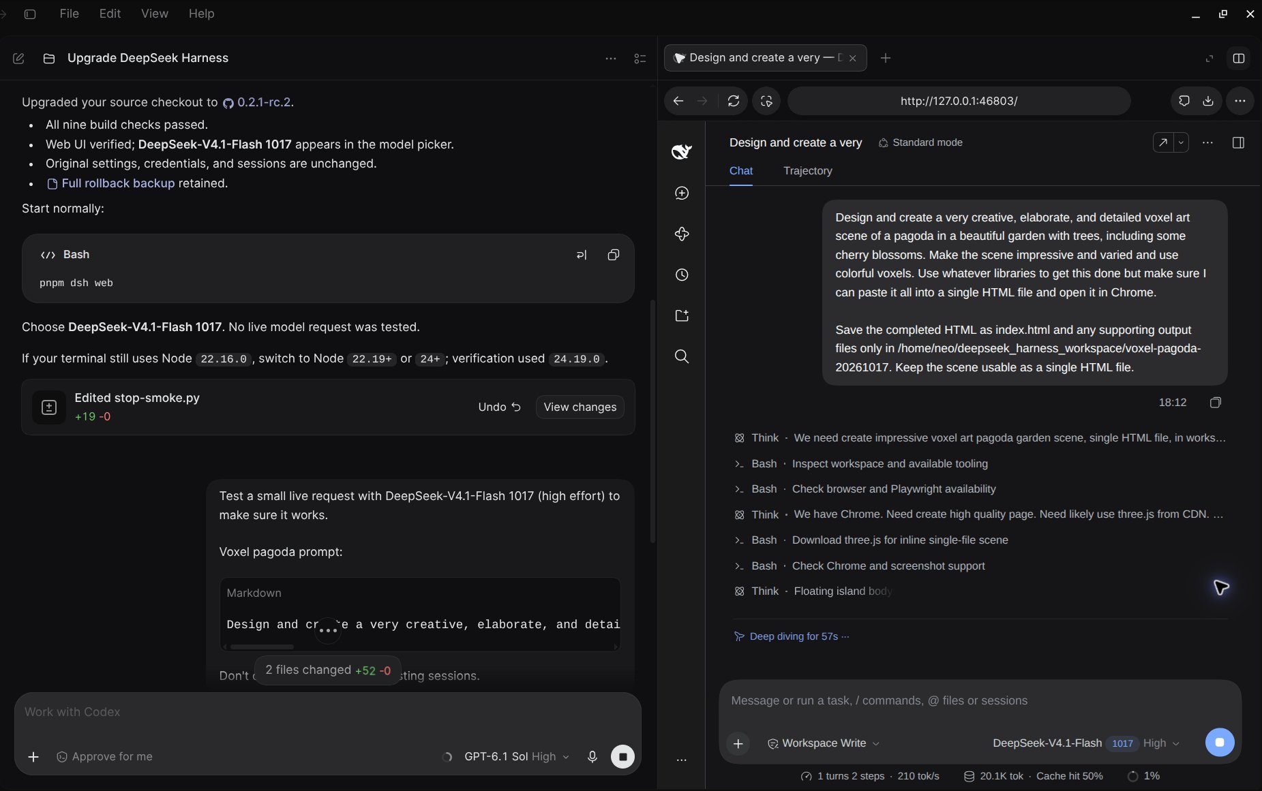
Task: Open the history clock icon in sidebar
Action: click(682, 275)
